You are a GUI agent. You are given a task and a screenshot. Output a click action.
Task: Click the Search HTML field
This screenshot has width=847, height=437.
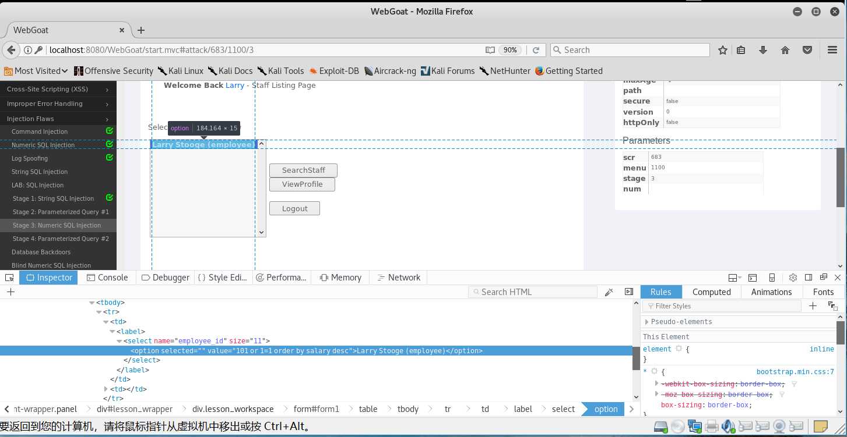point(533,292)
